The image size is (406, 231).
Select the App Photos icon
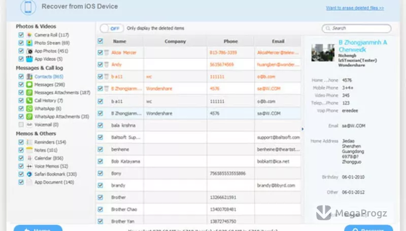(29, 51)
